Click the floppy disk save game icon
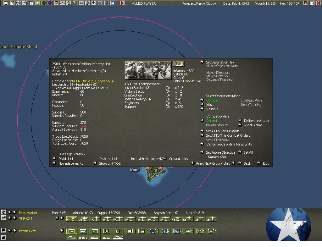 (6, 3)
